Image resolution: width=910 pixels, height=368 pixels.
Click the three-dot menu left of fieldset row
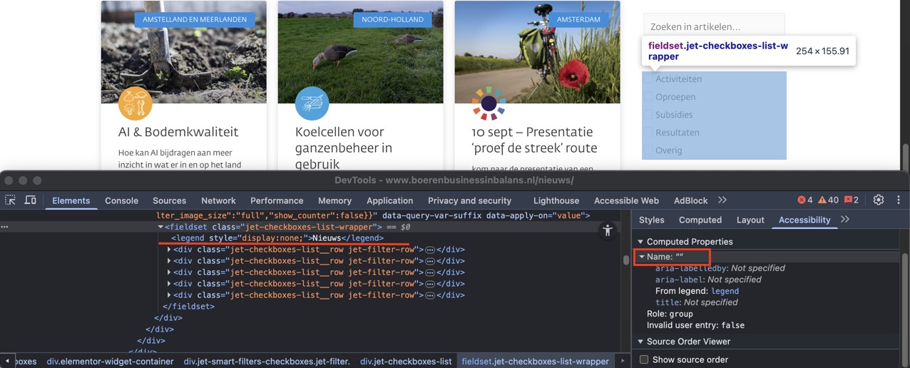(x=5, y=227)
